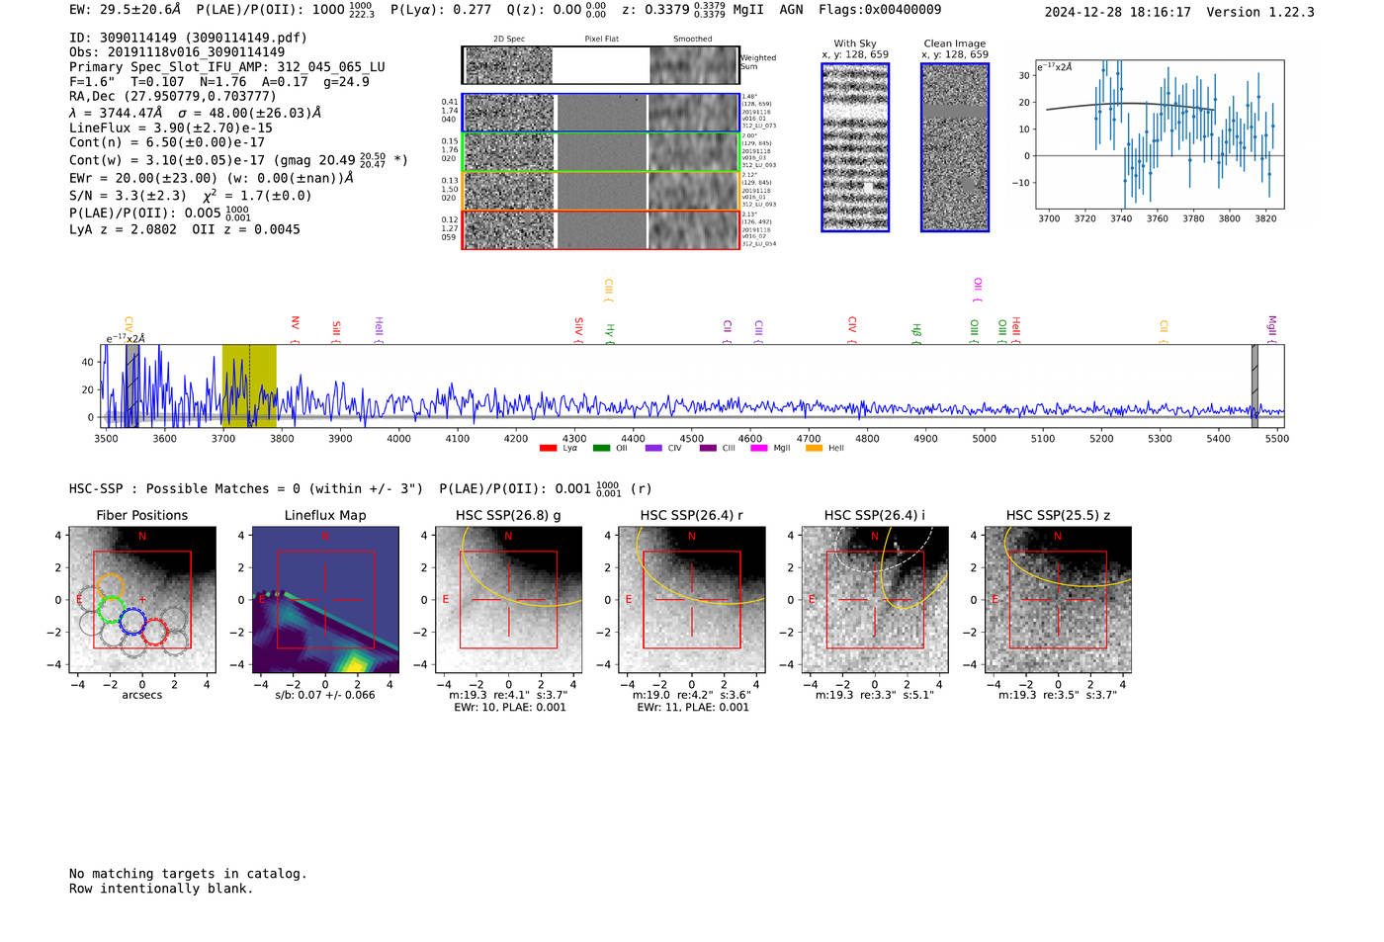
Task: Click the magenta OII marker above spectrum
Action: click(977, 290)
